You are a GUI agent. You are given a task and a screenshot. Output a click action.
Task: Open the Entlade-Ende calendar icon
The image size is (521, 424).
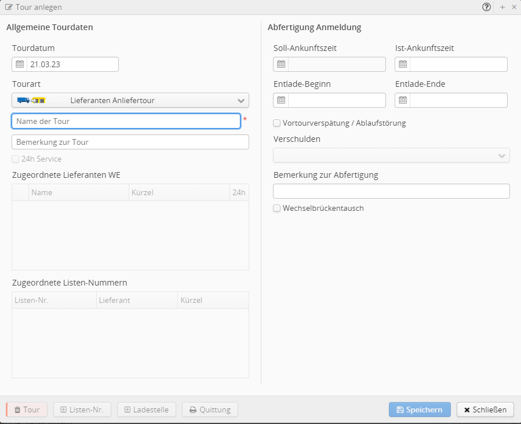(403, 100)
